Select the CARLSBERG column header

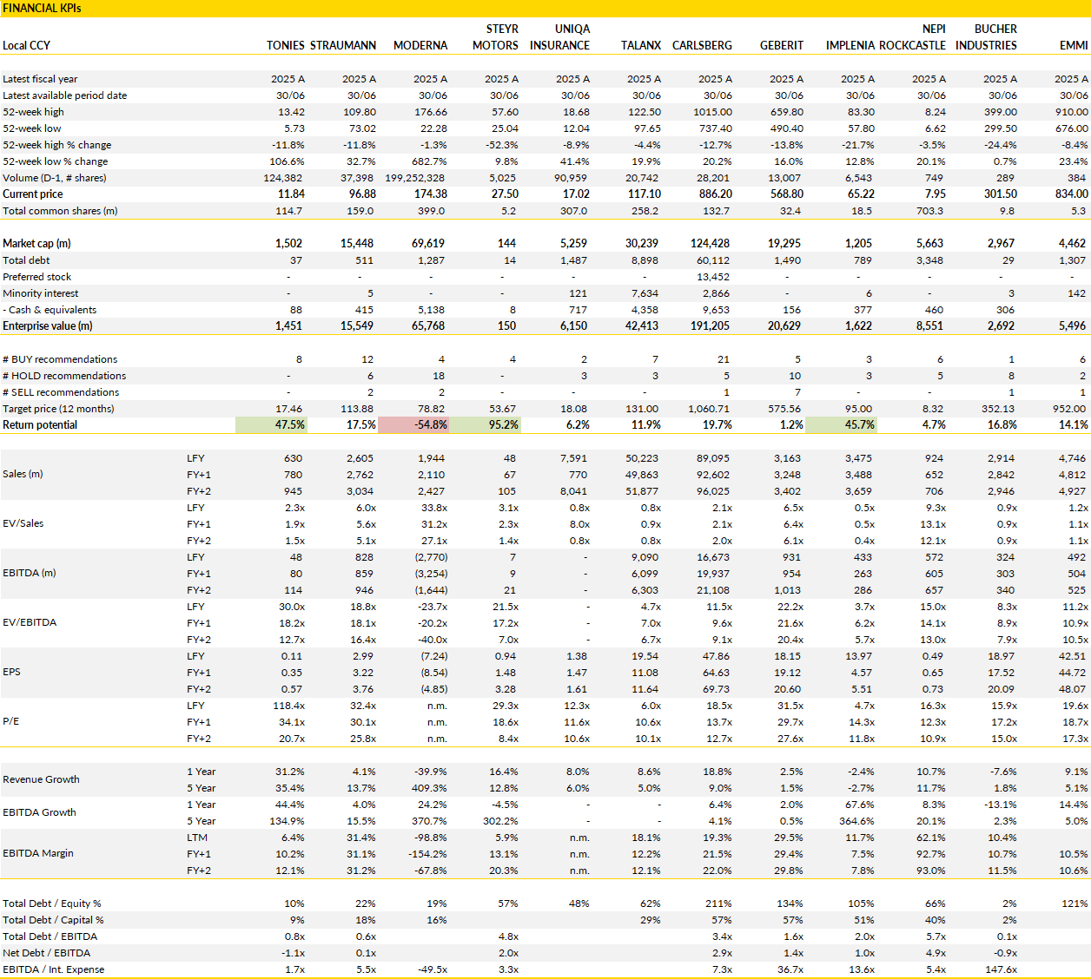[702, 45]
